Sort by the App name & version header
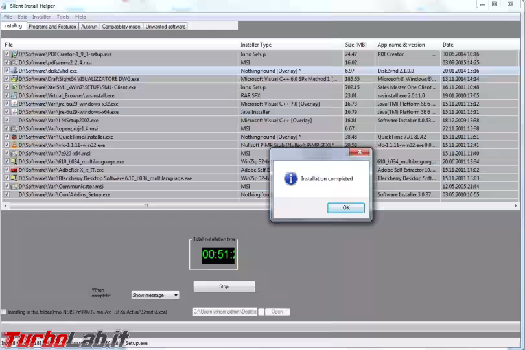This screenshot has width=525, height=350. (x=408, y=45)
